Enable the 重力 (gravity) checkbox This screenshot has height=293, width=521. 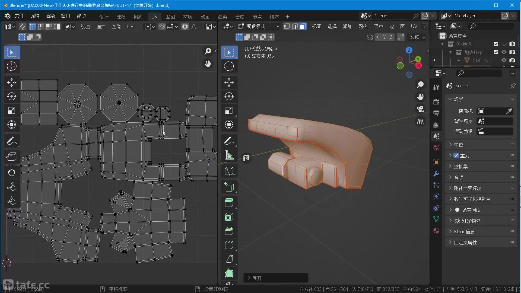[x=456, y=155]
